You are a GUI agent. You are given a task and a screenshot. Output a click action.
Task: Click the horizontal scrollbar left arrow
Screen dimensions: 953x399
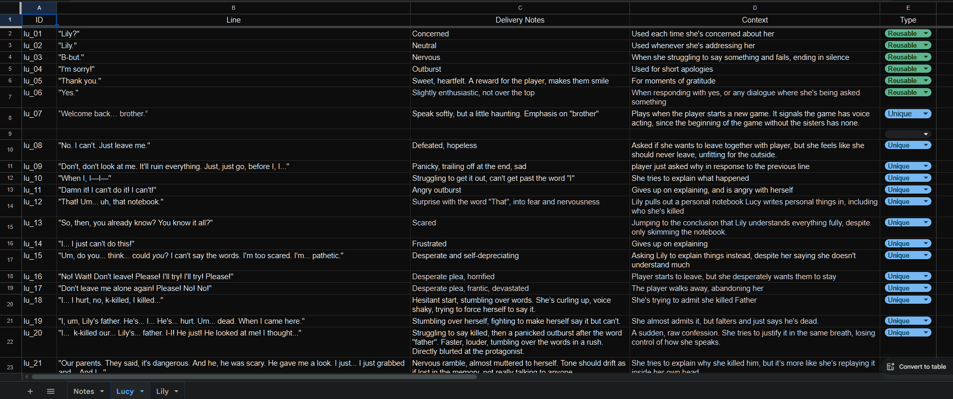click(27, 377)
